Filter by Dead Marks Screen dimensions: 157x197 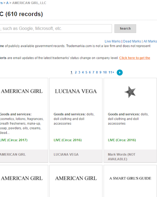pos(132,41)
